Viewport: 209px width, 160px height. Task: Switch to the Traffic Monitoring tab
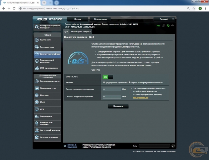tap(81, 32)
